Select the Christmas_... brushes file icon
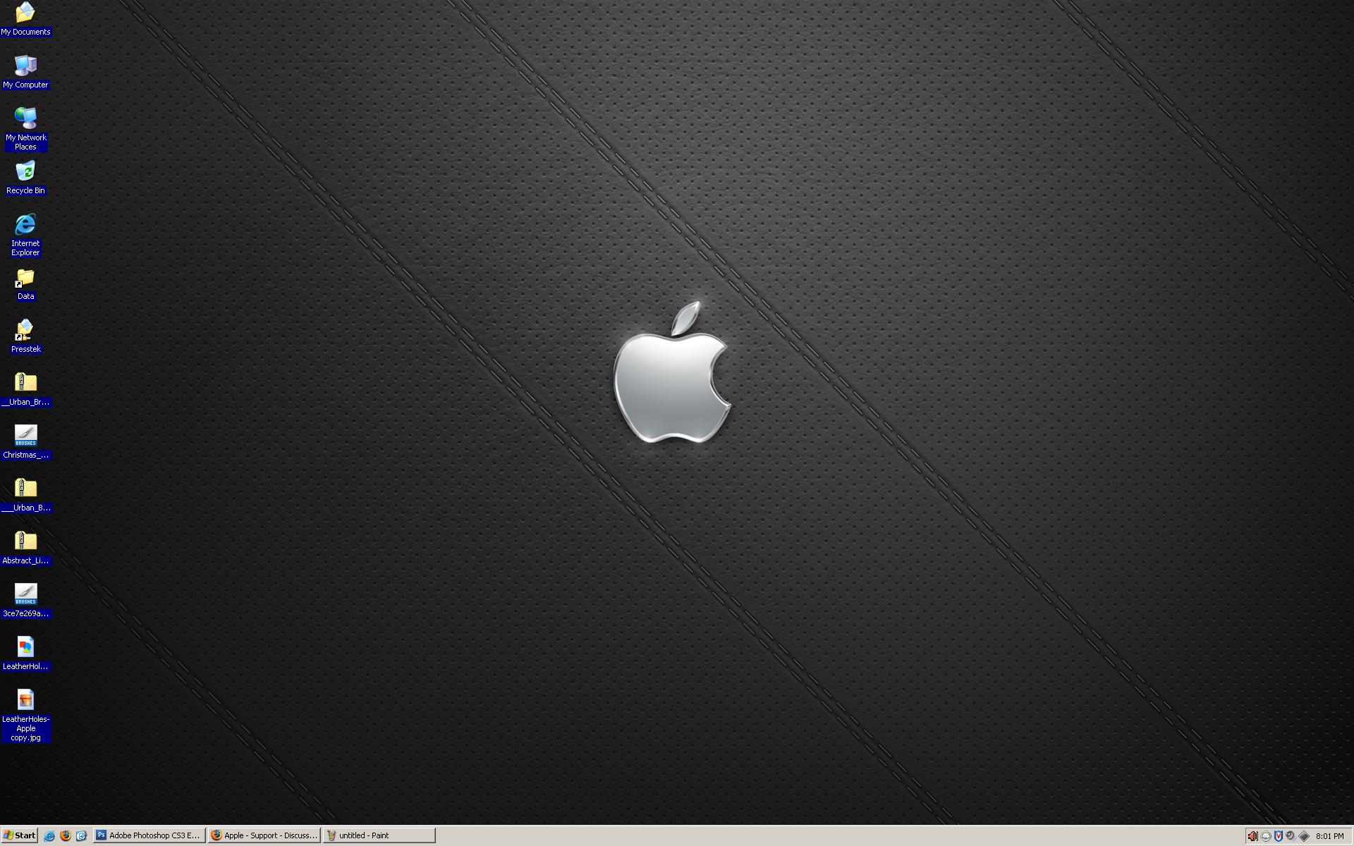The height and width of the screenshot is (846, 1354). 25,436
